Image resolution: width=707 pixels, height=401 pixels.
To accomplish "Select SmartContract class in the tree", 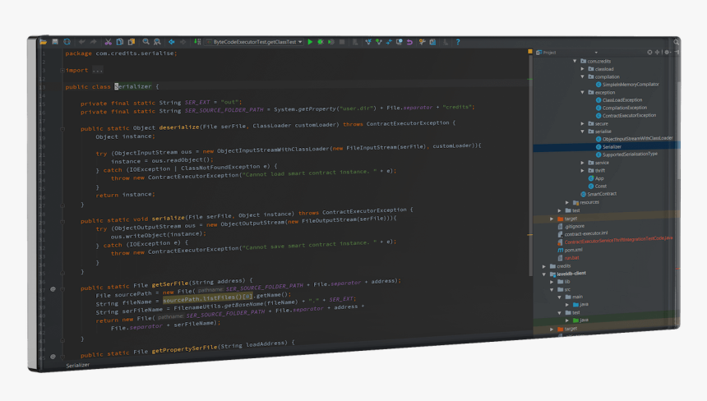I will (602, 194).
